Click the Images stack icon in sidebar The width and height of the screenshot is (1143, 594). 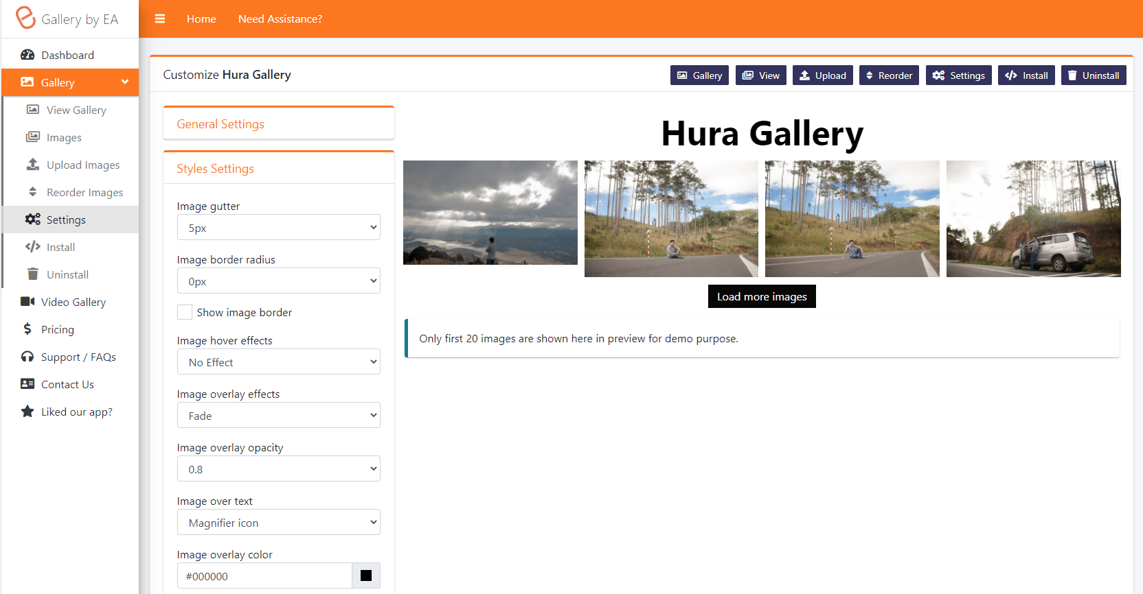33,136
